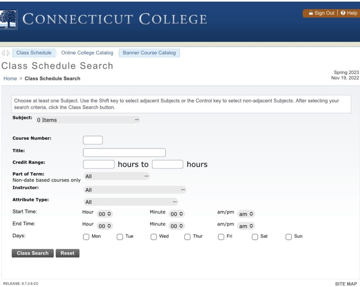
Task: Check the Mon day checkbox
Action: (86, 237)
